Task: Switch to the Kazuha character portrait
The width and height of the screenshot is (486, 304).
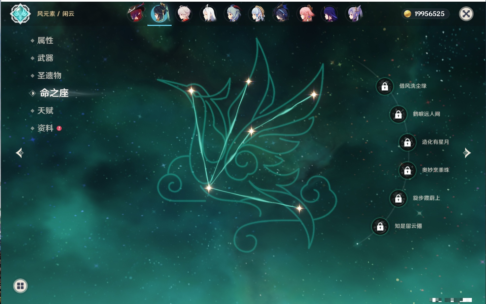Action: pos(184,14)
